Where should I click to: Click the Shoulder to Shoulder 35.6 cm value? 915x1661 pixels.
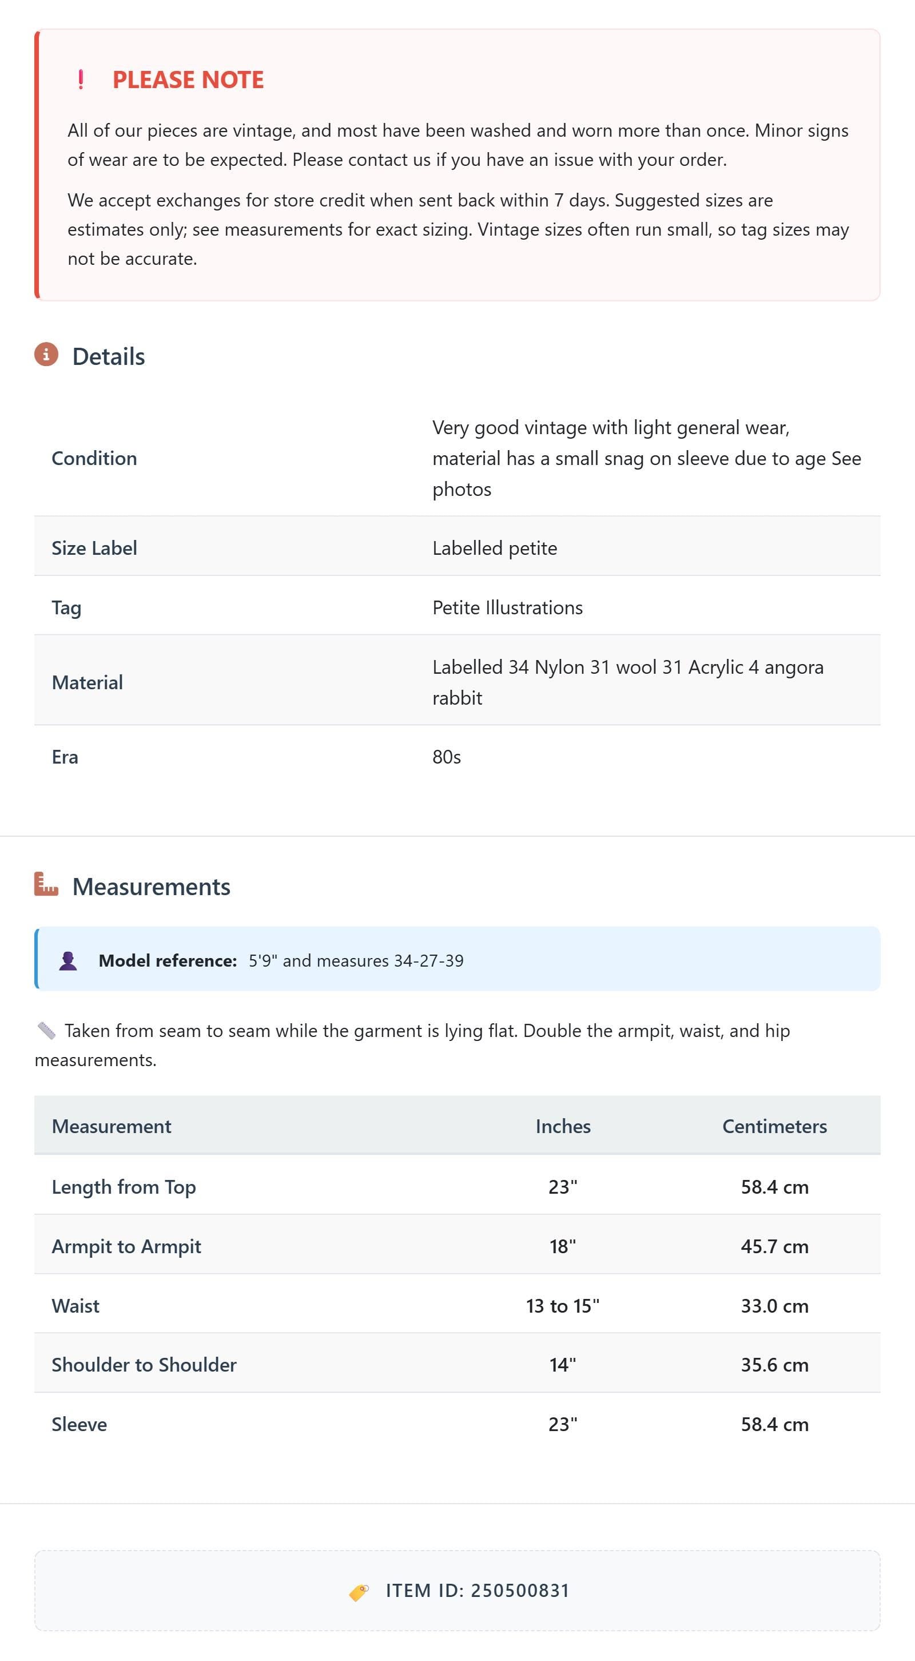pyautogui.click(x=774, y=1364)
